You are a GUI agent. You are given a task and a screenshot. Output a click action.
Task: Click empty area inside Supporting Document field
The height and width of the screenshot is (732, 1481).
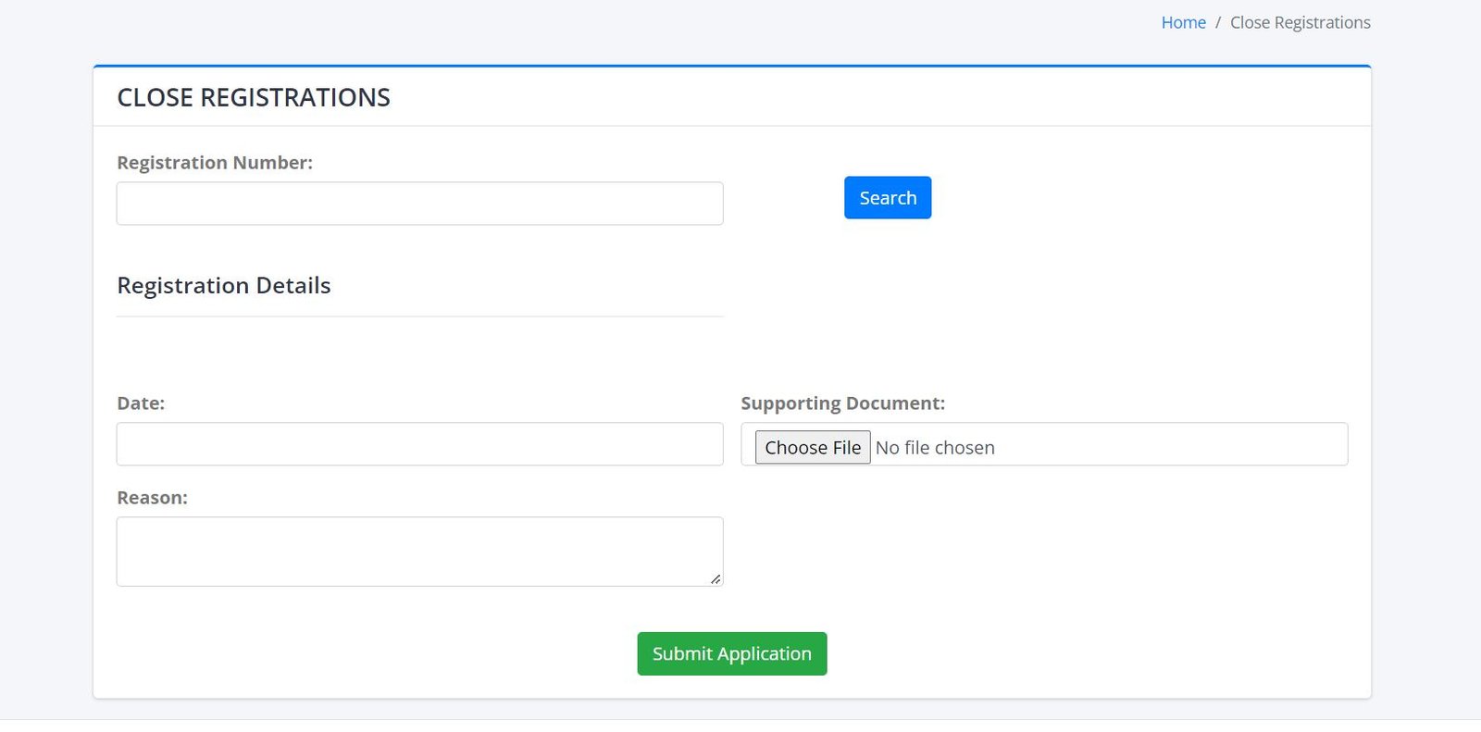pos(1166,445)
